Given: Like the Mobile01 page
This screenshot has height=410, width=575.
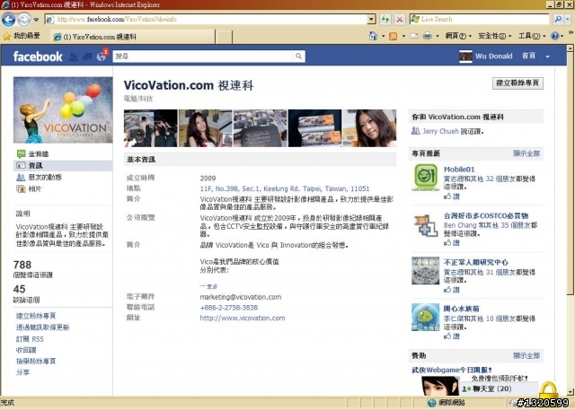Looking at the screenshot, I should 451,196.
